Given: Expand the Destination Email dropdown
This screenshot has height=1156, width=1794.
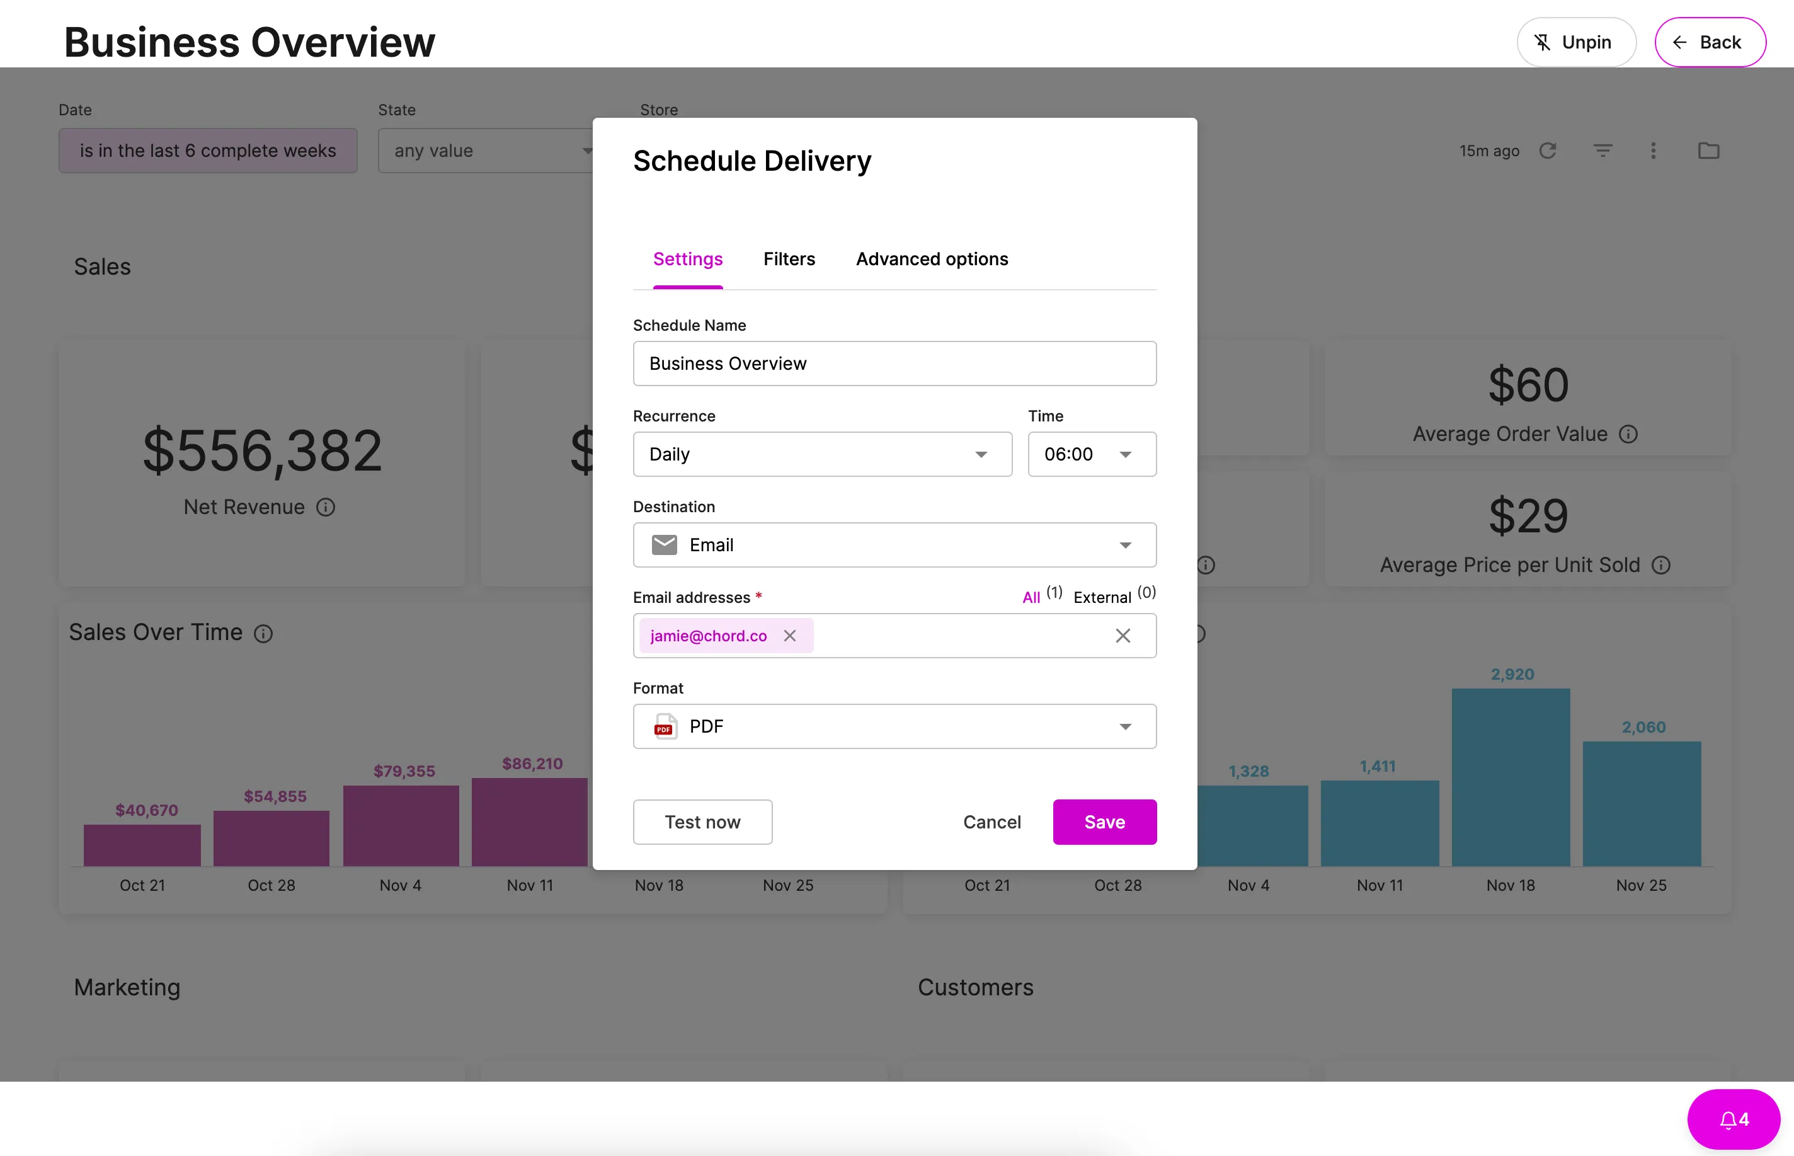Looking at the screenshot, I should tap(894, 545).
